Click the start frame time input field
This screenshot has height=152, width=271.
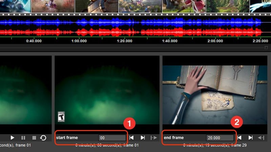[x=112, y=138]
